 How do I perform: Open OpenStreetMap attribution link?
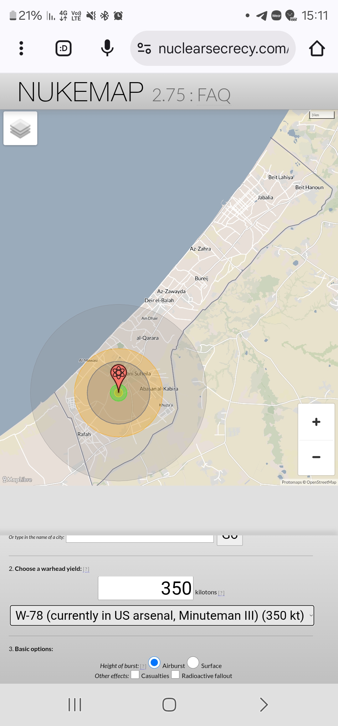(x=321, y=482)
